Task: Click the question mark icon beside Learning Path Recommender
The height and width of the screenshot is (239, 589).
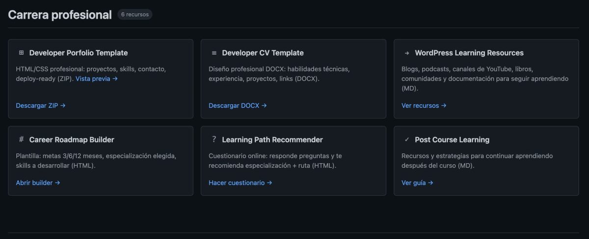Action: (x=214, y=140)
